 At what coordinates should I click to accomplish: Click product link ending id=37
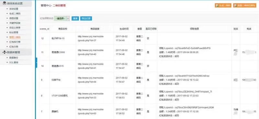coord(91,38)
